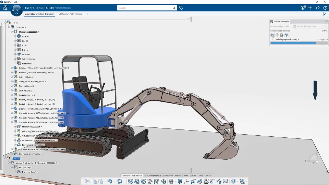Select the Mechanism00000006 A tree item
The width and height of the screenshot is (329, 185).
[x=29, y=32]
